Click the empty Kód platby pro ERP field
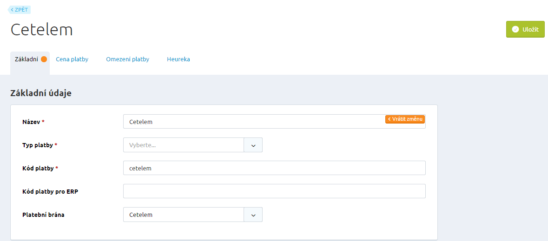Image resolution: width=548 pixels, height=241 pixels. [x=274, y=191]
